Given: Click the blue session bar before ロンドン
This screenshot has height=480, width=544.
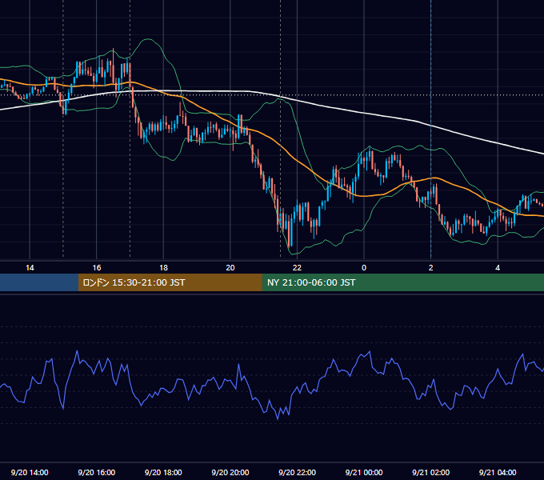Looking at the screenshot, I should pyautogui.click(x=39, y=282).
